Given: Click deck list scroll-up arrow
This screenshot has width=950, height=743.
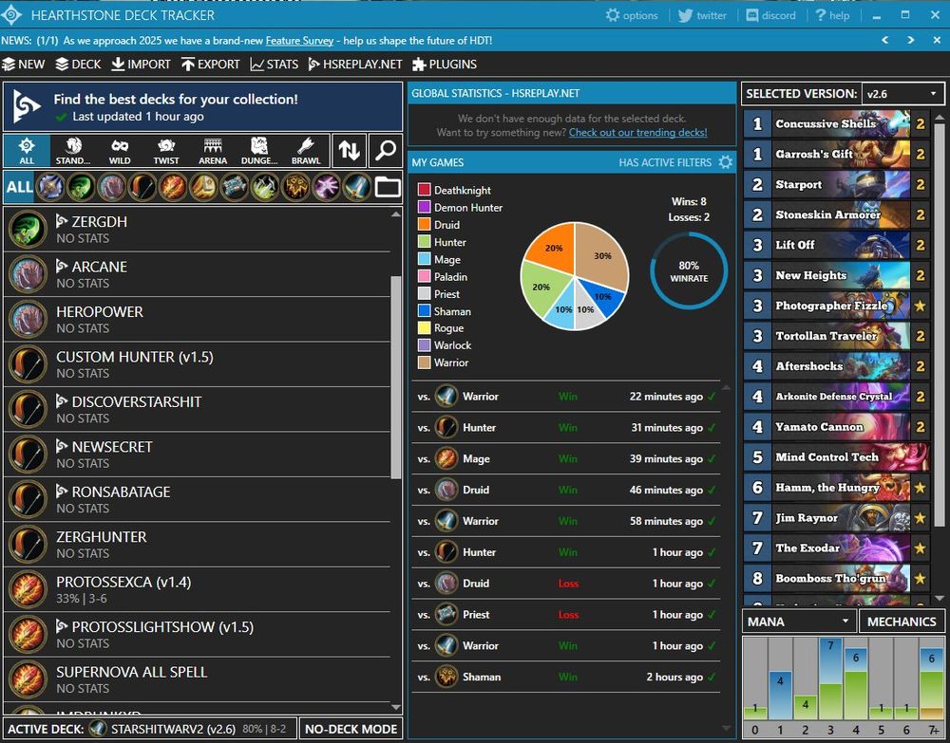Looking at the screenshot, I should click(396, 214).
